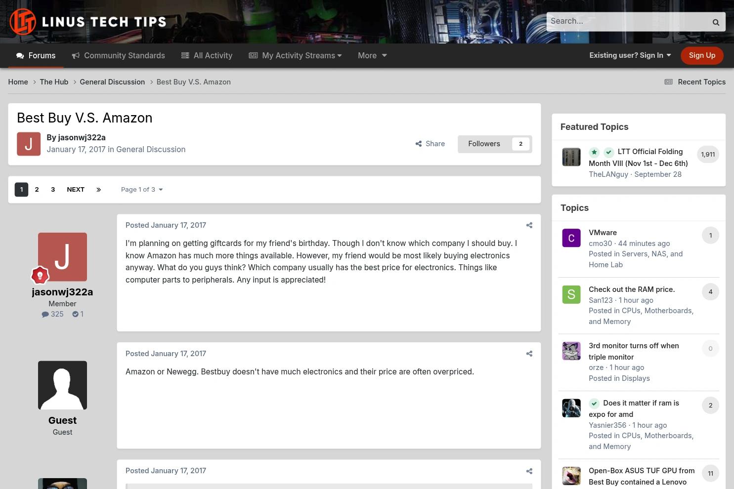Image resolution: width=734 pixels, height=489 pixels.
Task: Open the jasonwj322a avatar in topic header
Action: pyautogui.click(x=29, y=144)
